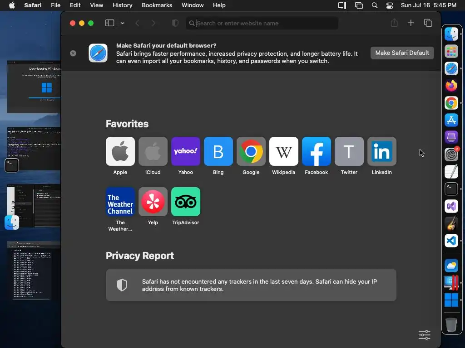Open the Bing favorite tile
465x348 pixels.
218,151
